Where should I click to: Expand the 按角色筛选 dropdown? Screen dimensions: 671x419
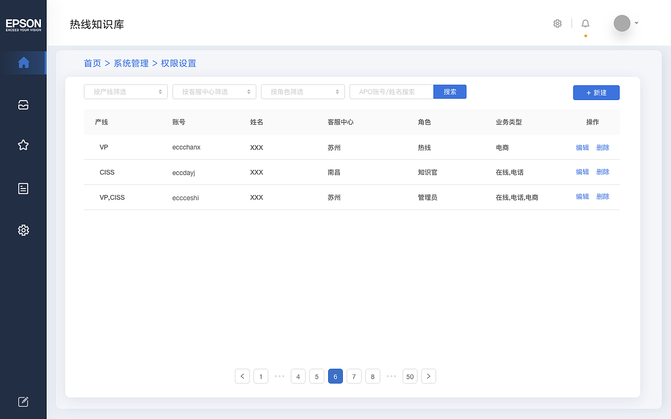pos(302,92)
